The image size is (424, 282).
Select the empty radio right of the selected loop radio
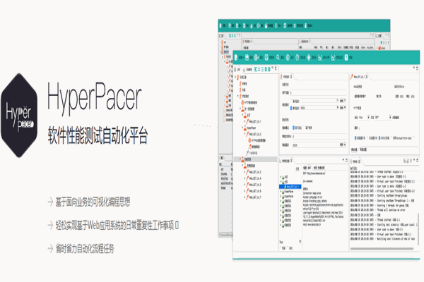304,128
